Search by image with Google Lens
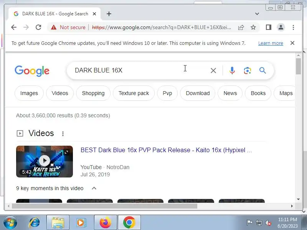The height and width of the screenshot is (230, 307). 248,71
